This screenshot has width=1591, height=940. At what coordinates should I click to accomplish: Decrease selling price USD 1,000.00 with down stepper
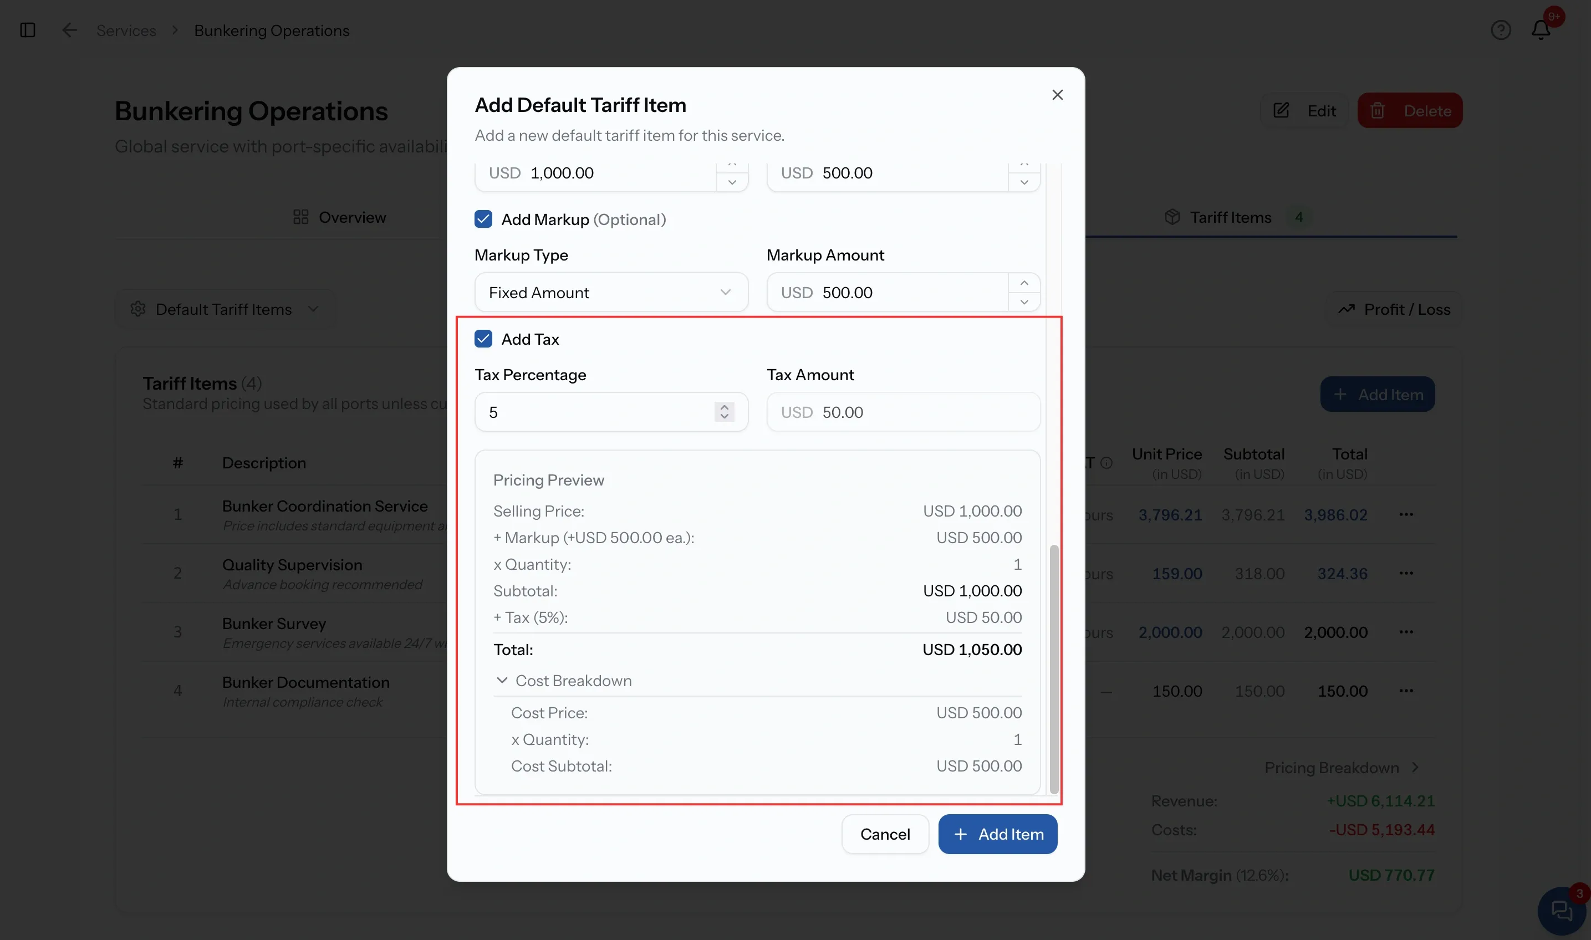[x=732, y=182]
